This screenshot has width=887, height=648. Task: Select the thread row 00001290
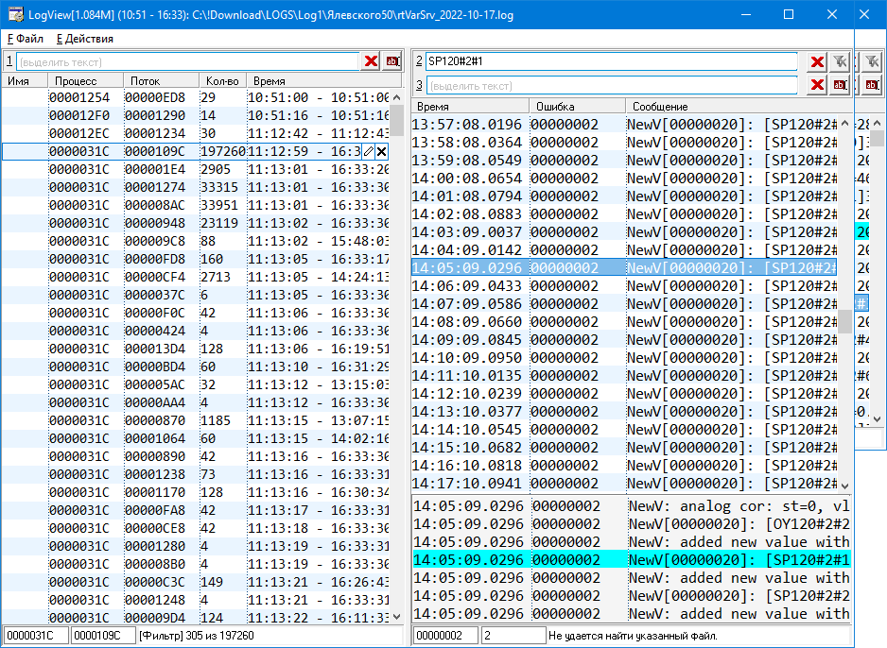click(196, 115)
